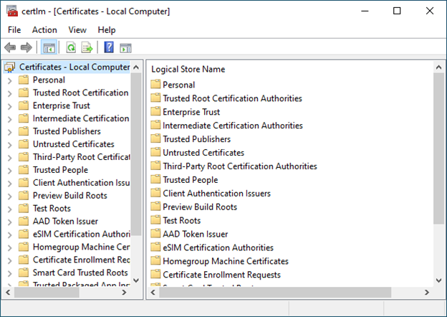
Task: Expand the Personal tree node
Action: point(9,80)
